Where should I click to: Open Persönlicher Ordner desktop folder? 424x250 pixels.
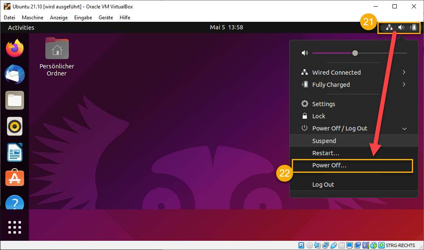(57, 57)
